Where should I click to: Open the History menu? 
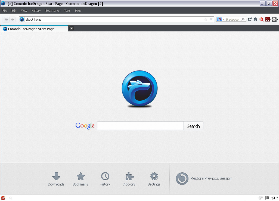pyautogui.click(x=36, y=11)
